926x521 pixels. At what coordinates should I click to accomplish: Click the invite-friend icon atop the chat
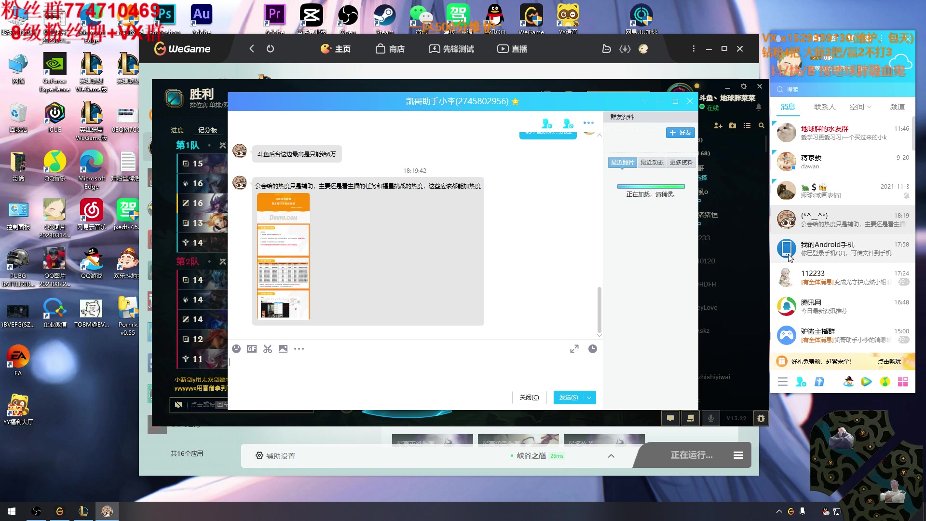point(546,123)
